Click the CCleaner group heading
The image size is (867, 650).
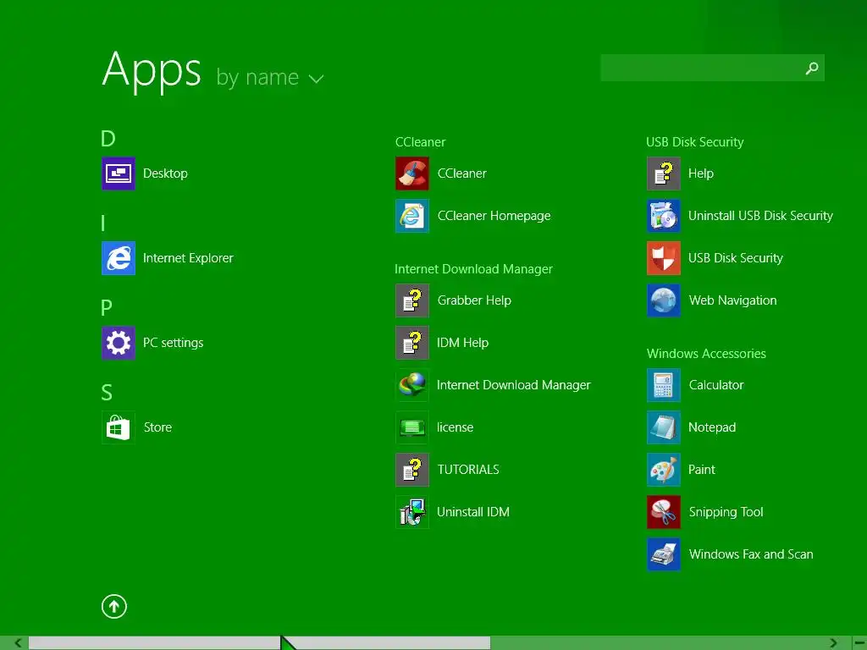click(x=420, y=142)
